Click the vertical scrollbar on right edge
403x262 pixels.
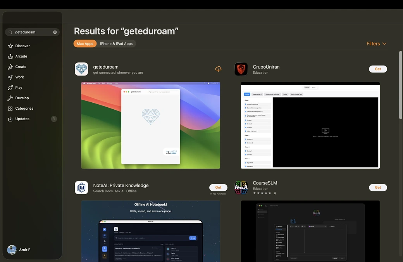coord(400,85)
